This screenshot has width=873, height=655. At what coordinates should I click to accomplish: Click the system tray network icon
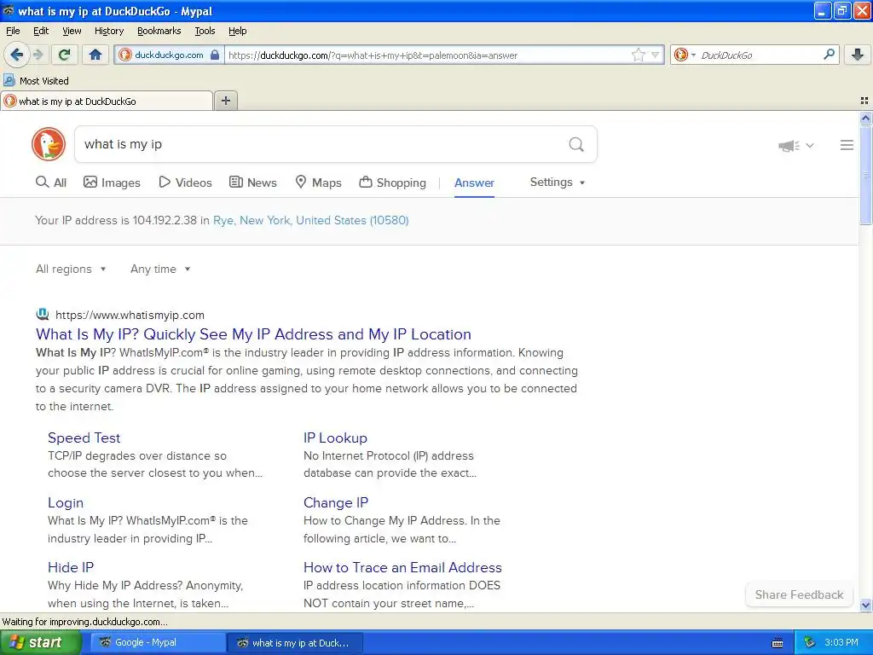809,642
